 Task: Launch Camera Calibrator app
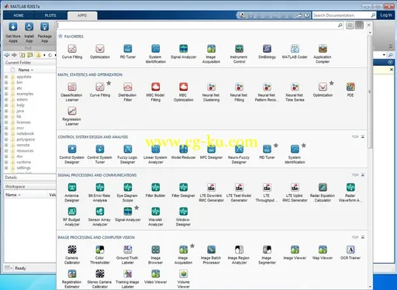tap(72, 254)
